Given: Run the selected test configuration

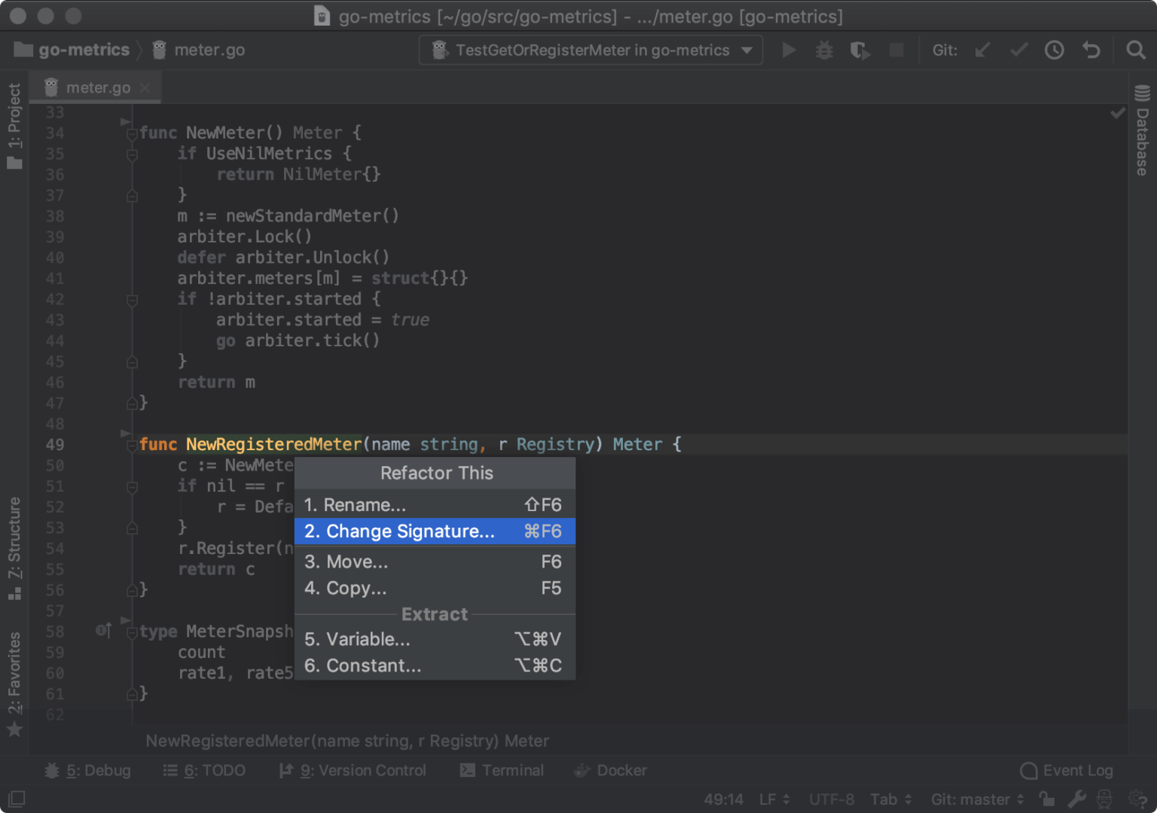Looking at the screenshot, I should [788, 50].
